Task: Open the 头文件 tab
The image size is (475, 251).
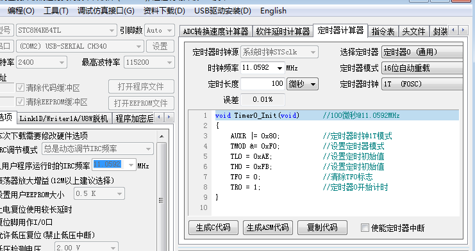Action: (x=413, y=31)
